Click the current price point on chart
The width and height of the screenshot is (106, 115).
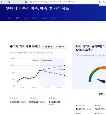(40, 70)
